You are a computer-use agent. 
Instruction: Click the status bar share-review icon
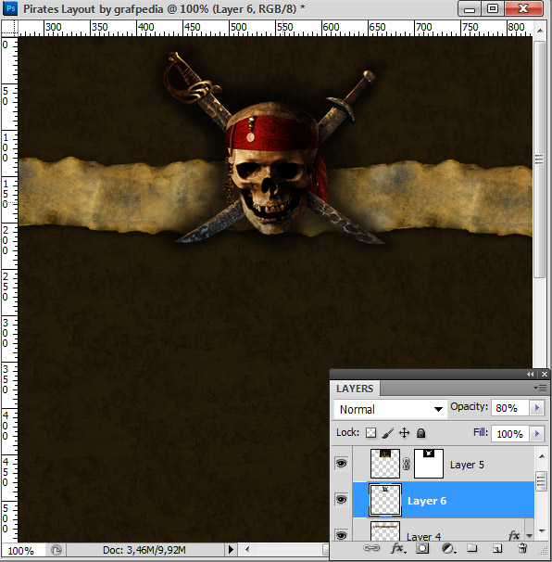56,550
